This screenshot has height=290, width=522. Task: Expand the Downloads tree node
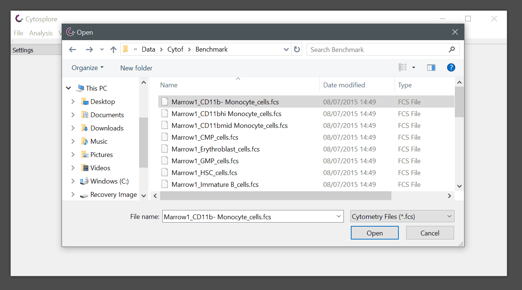pyautogui.click(x=73, y=128)
